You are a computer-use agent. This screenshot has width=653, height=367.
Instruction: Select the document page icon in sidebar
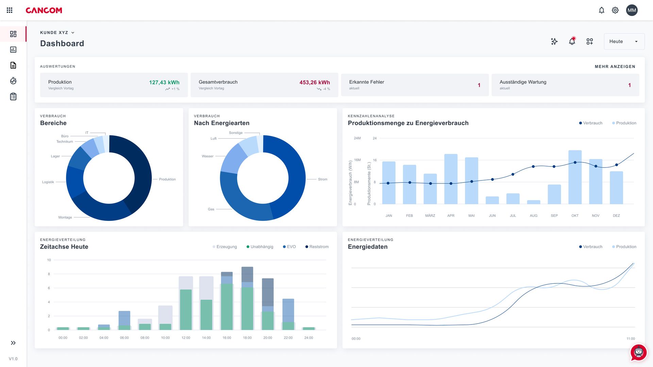tap(13, 65)
